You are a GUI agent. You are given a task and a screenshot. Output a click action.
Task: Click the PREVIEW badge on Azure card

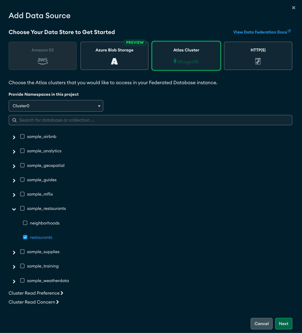point(135,42)
